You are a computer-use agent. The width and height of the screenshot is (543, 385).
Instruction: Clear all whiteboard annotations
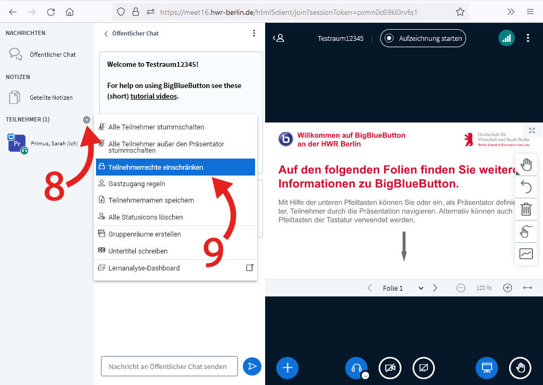click(x=526, y=209)
